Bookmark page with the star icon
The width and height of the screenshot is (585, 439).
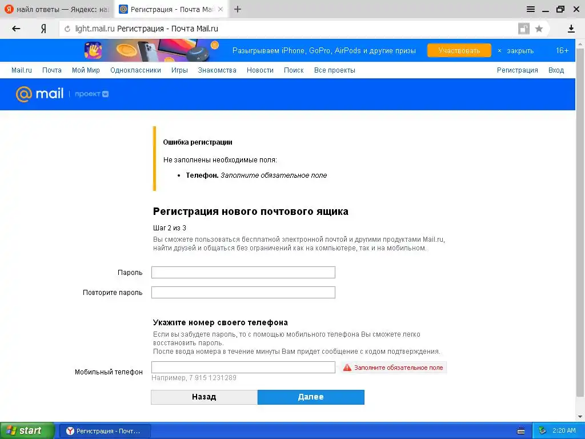tap(539, 29)
